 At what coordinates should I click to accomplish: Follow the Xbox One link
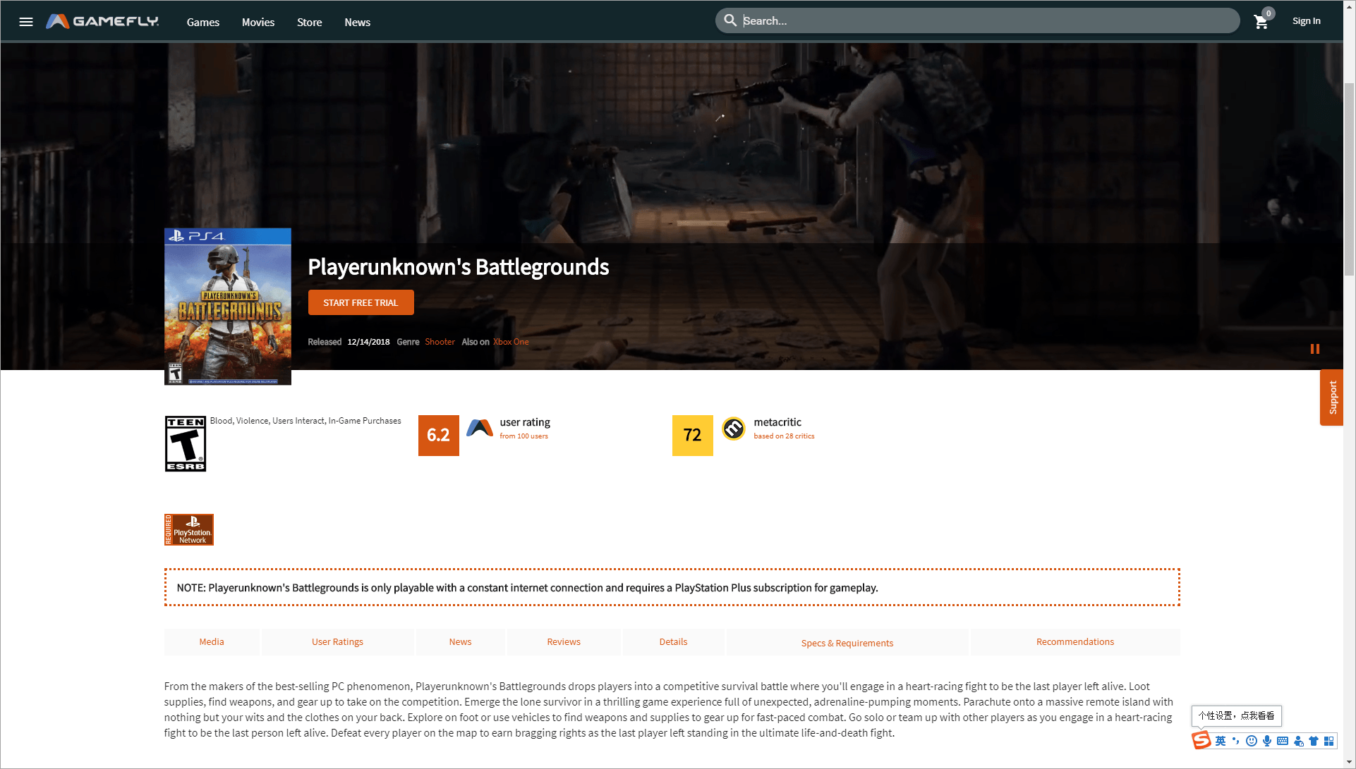click(x=511, y=341)
